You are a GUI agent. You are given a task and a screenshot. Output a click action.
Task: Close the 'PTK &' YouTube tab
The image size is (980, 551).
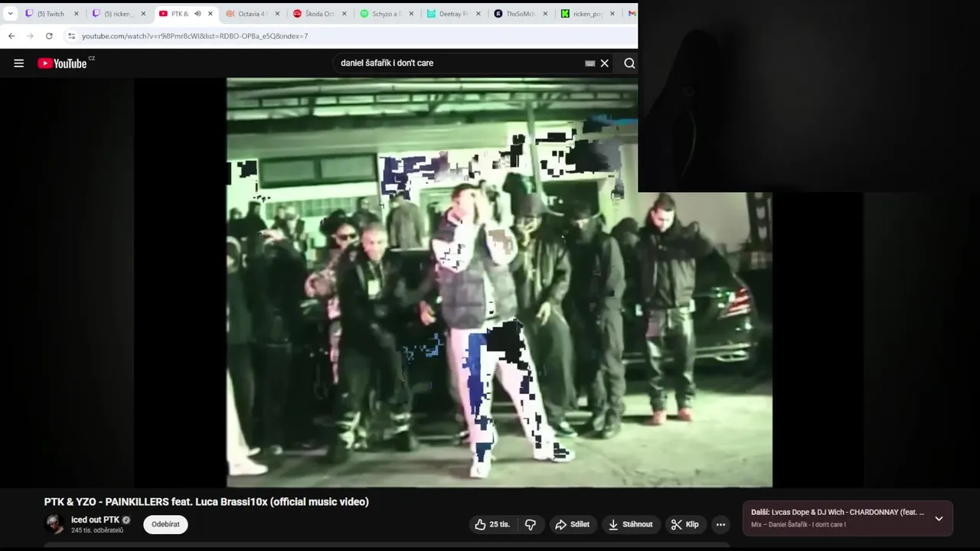tap(210, 14)
